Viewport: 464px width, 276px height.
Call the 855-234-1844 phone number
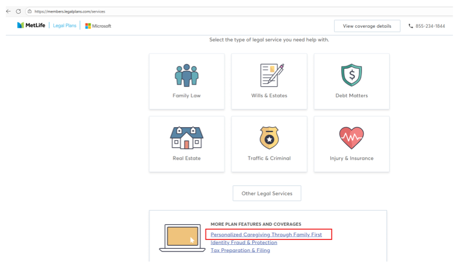435,26
